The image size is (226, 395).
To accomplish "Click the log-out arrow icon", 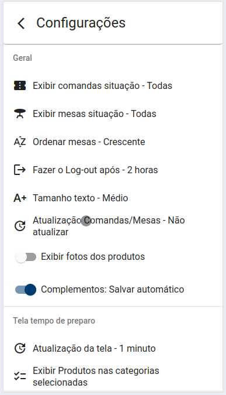I will click(20, 170).
